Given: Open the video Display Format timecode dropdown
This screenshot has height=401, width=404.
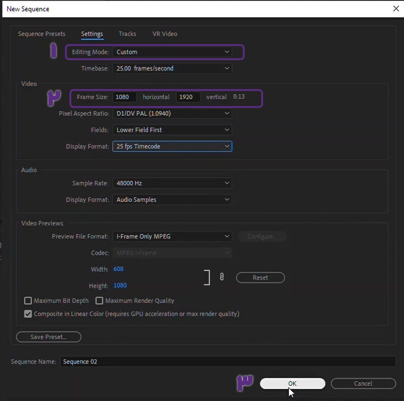Looking at the screenshot, I should [x=172, y=146].
